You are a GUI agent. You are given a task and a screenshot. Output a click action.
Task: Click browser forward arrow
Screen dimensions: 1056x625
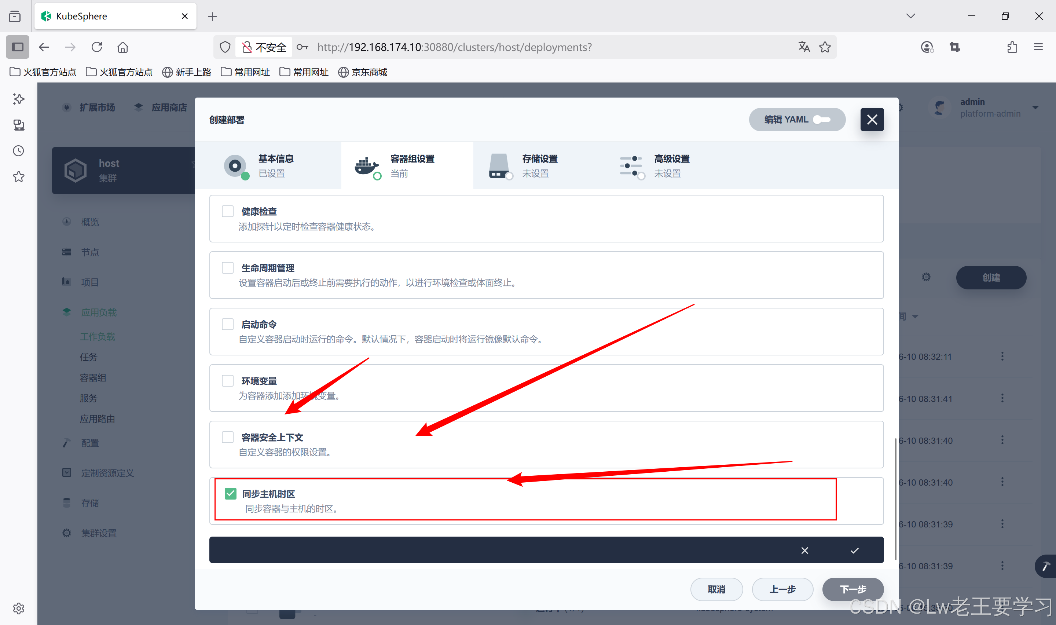coord(70,47)
